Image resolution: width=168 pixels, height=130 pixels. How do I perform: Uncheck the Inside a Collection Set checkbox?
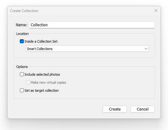click(x=22, y=41)
